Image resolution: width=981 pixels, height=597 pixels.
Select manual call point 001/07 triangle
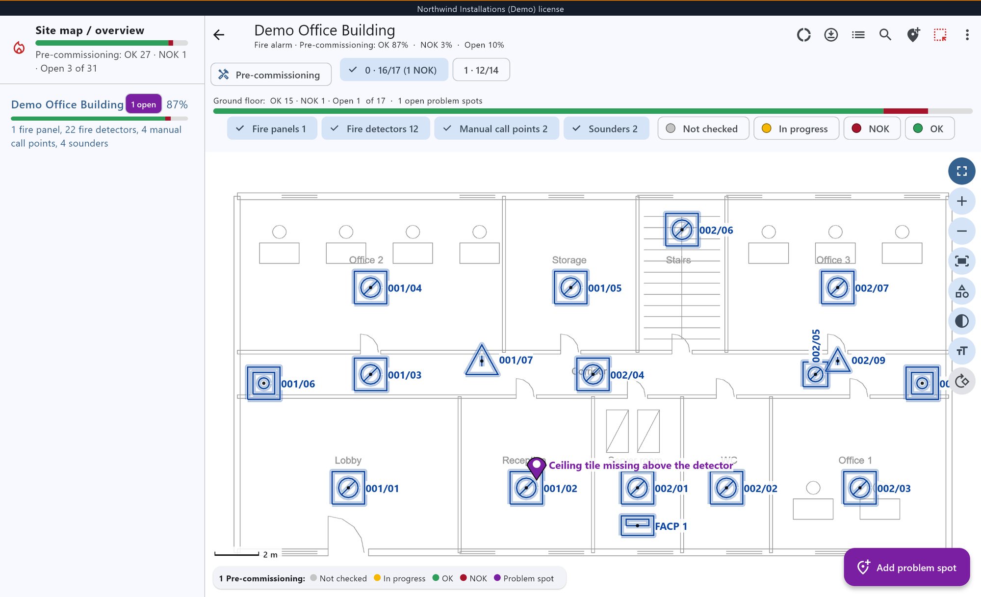(x=482, y=360)
